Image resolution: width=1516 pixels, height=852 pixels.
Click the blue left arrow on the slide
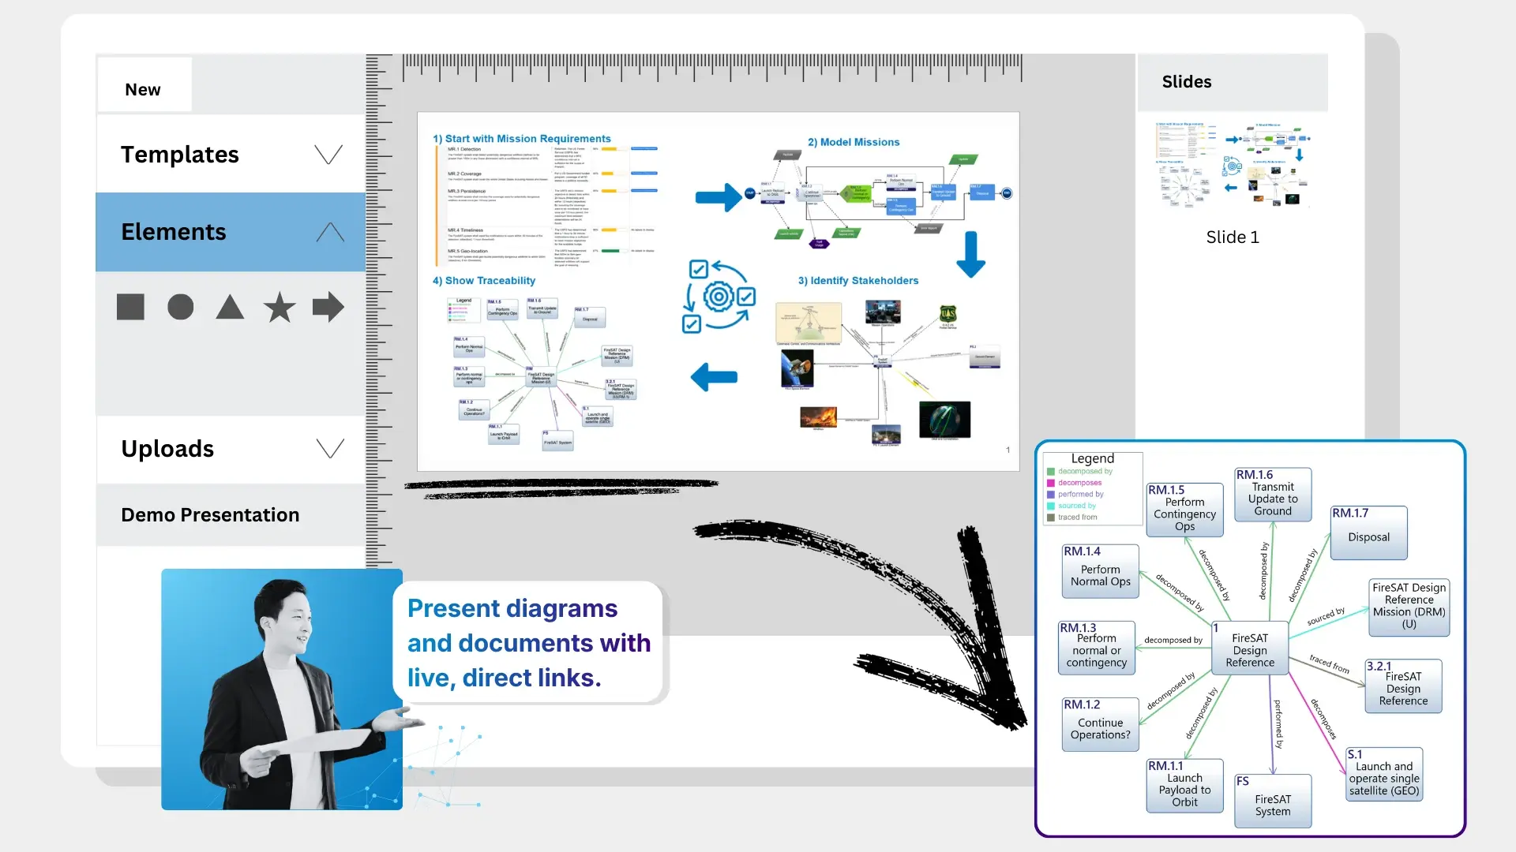coord(714,377)
